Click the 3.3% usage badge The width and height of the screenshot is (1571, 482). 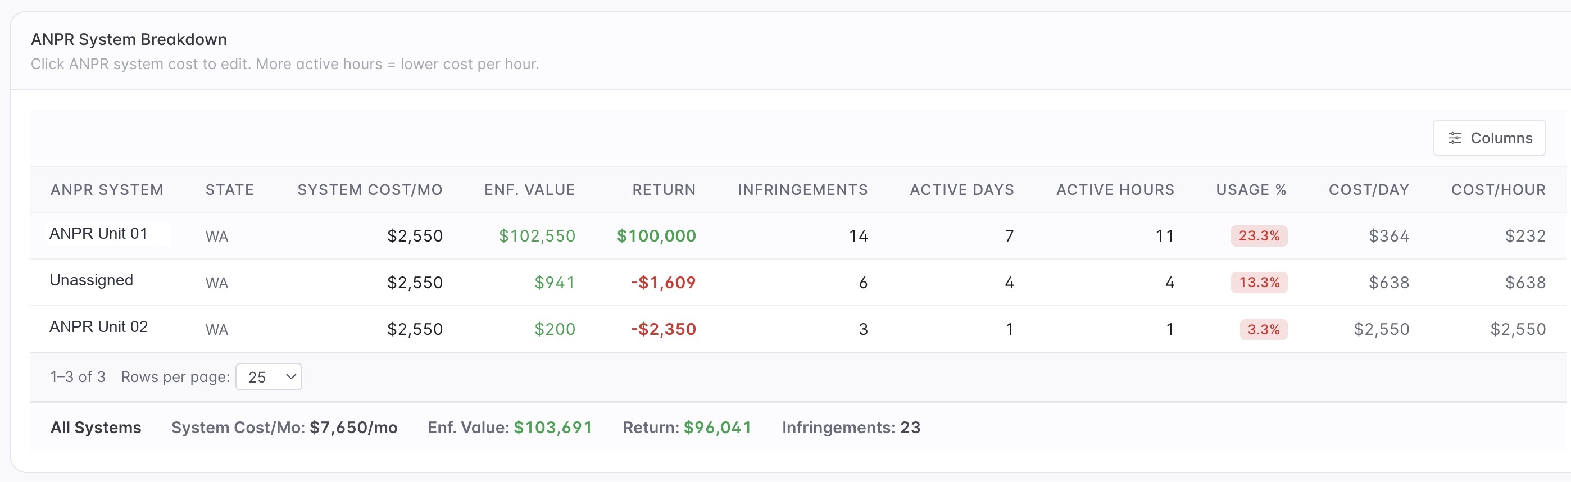click(x=1263, y=329)
